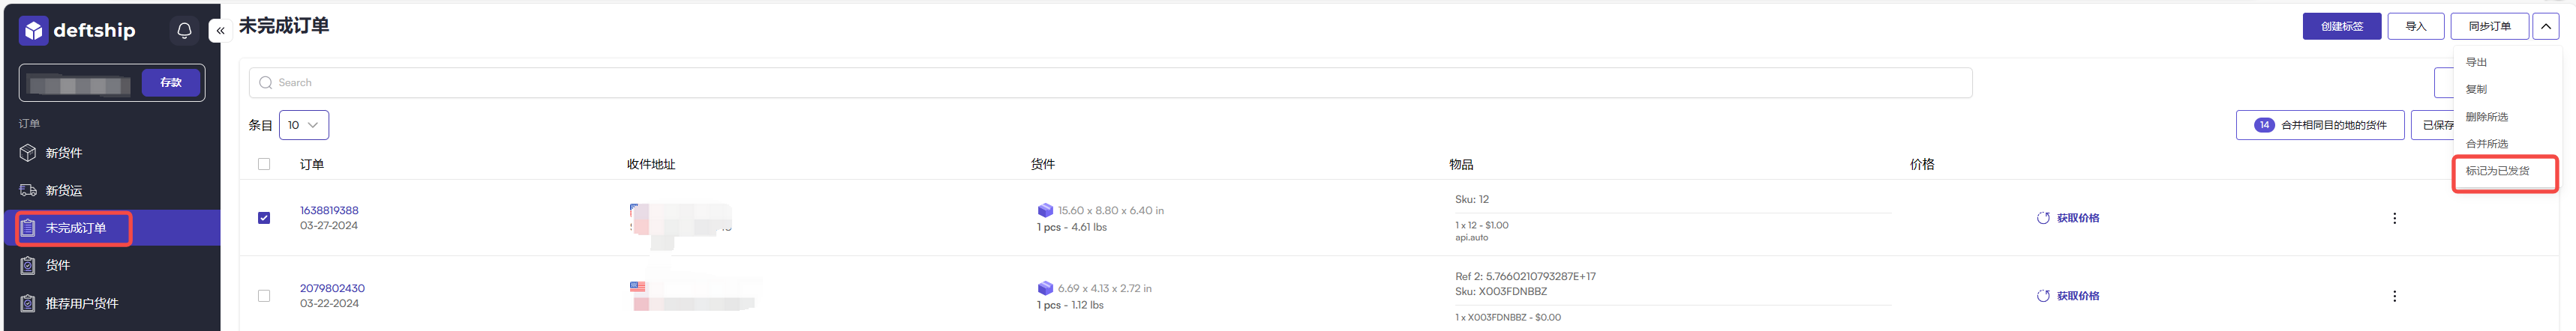
Task: Choose 导出 in the dropdown menu
Action: (x=2476, y=62)
